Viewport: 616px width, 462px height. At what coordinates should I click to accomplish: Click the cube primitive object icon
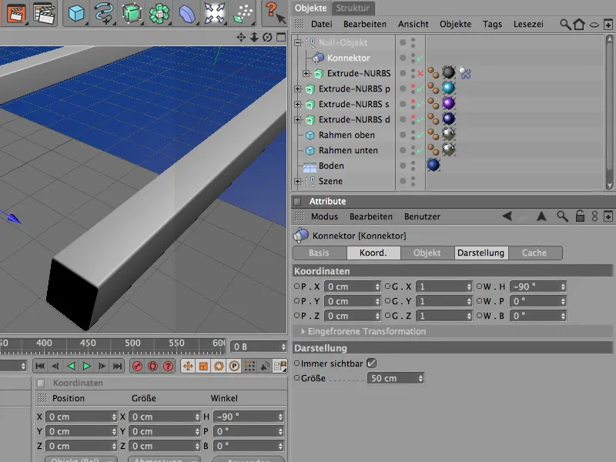(75, 13)
